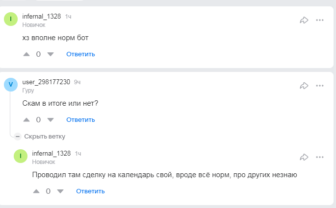Open user_298177230's profile by username
The height and width of the screenshot is (208, 336).
46,82
